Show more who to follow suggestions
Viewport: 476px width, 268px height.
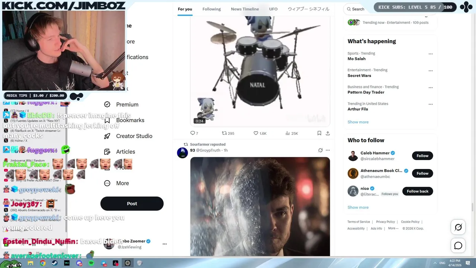click(x=358, y=207)
